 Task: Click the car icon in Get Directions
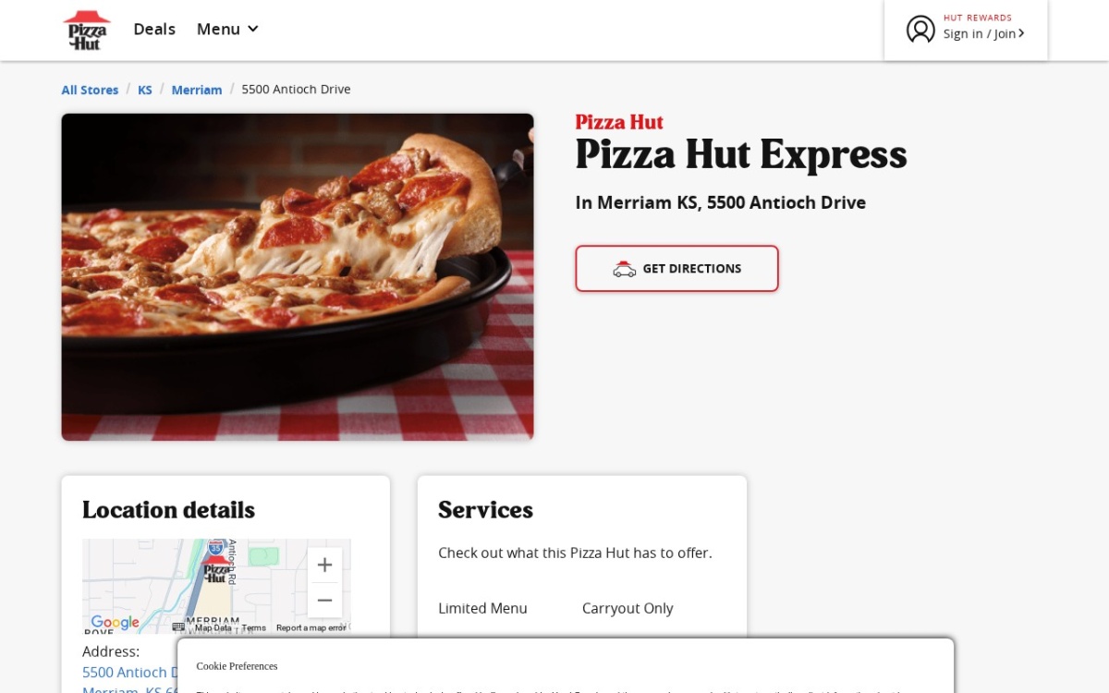tap(625, 269)
